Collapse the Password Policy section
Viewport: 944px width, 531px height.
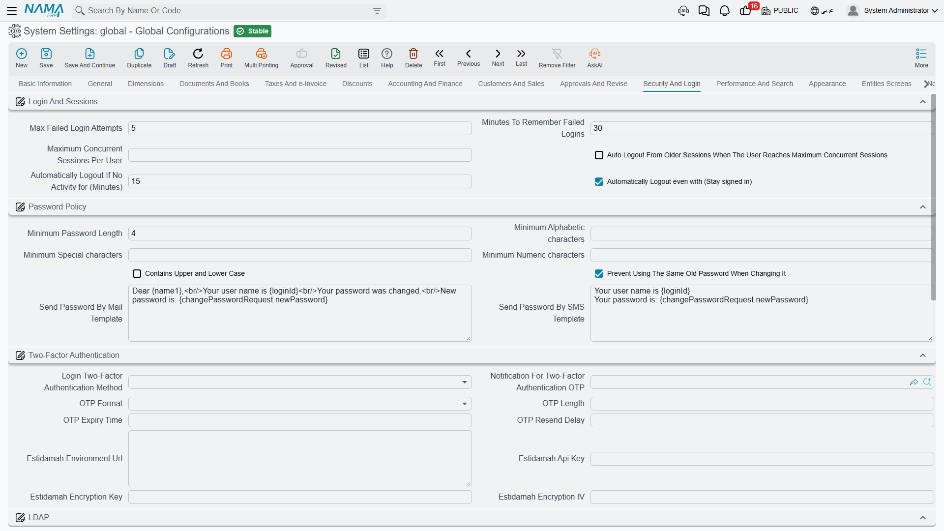click(923, 207)
